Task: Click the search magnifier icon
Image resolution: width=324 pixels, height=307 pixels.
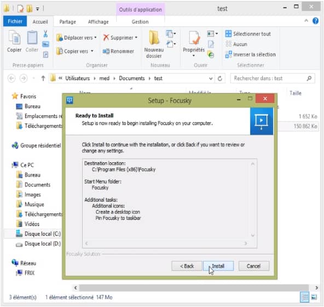Action: tap(309, 78)
